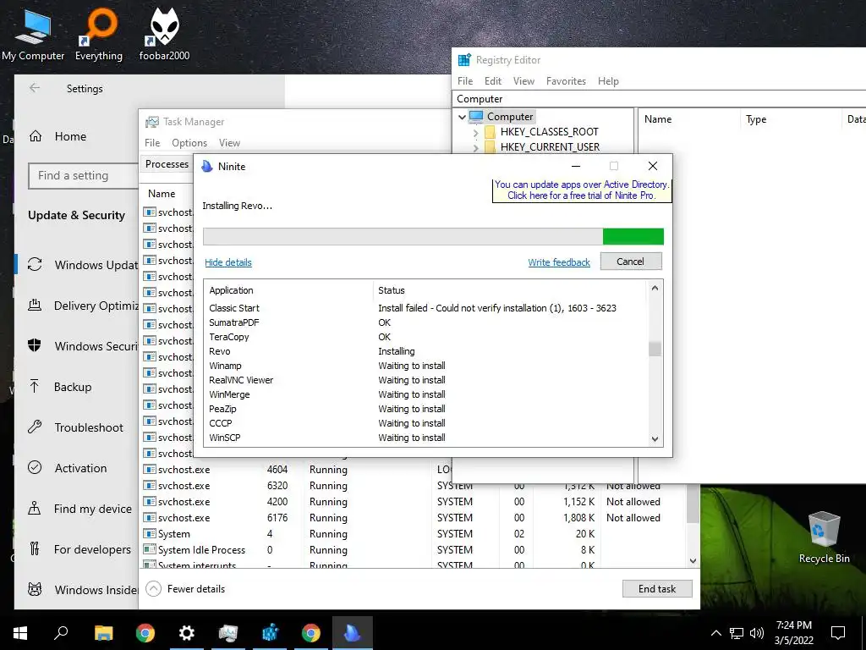The height and width of the screenshot is (650, 866).
Task: Click the Ninite Pro free trial banner
Action: [x=582, y=190]
